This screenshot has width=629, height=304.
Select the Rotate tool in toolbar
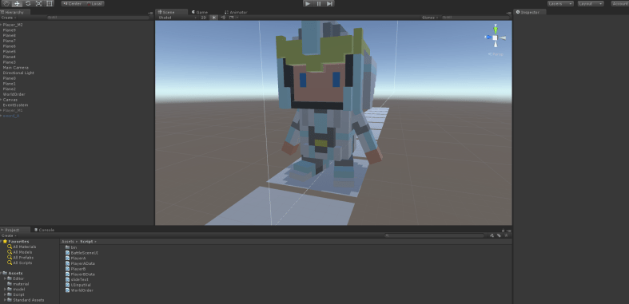coord(28,4)
